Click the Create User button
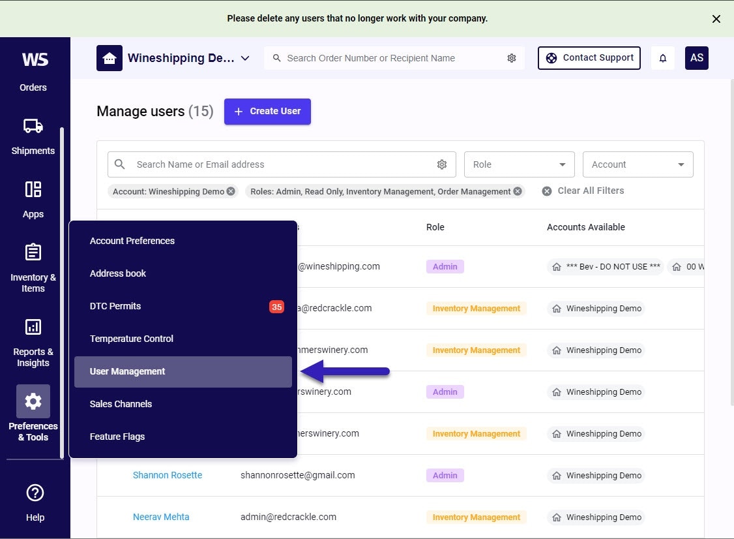This screenshot has width=734, height=539. (x=267, y=112)
